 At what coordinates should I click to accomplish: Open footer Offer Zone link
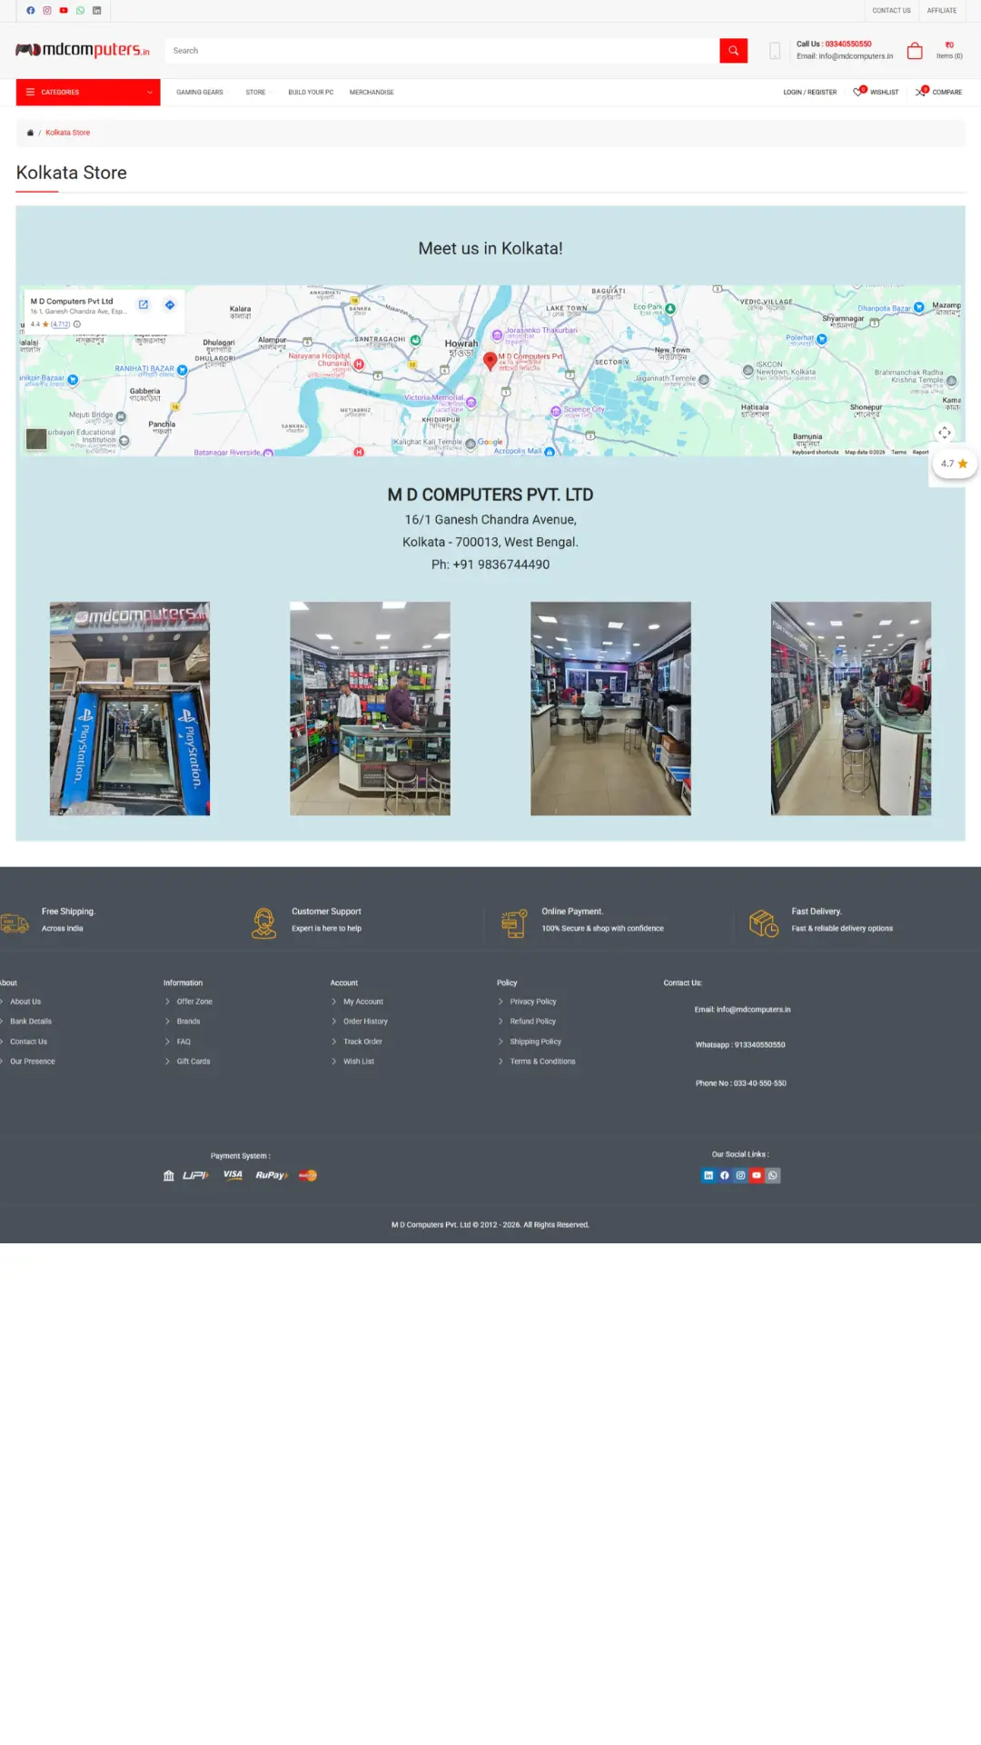click(x=194, y=1002)
